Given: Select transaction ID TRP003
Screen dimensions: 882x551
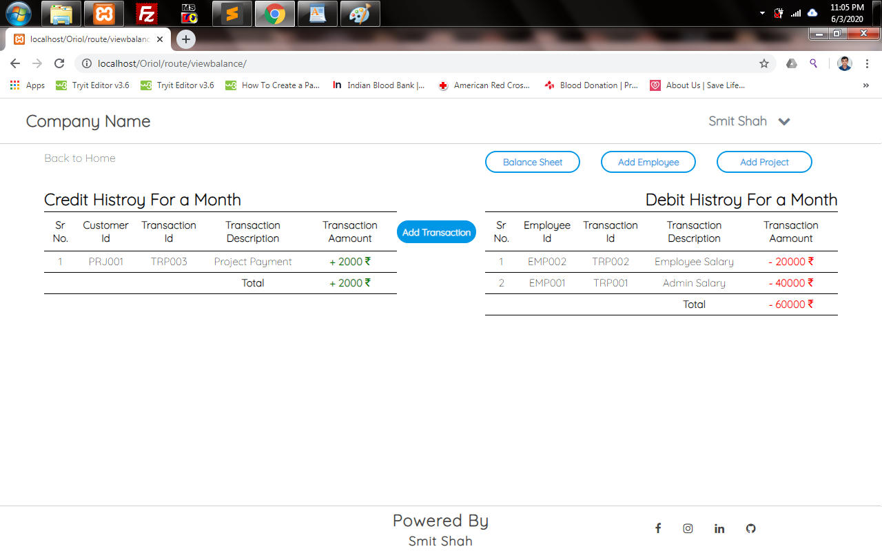Looking at the screenshot, I should (169, 262).
